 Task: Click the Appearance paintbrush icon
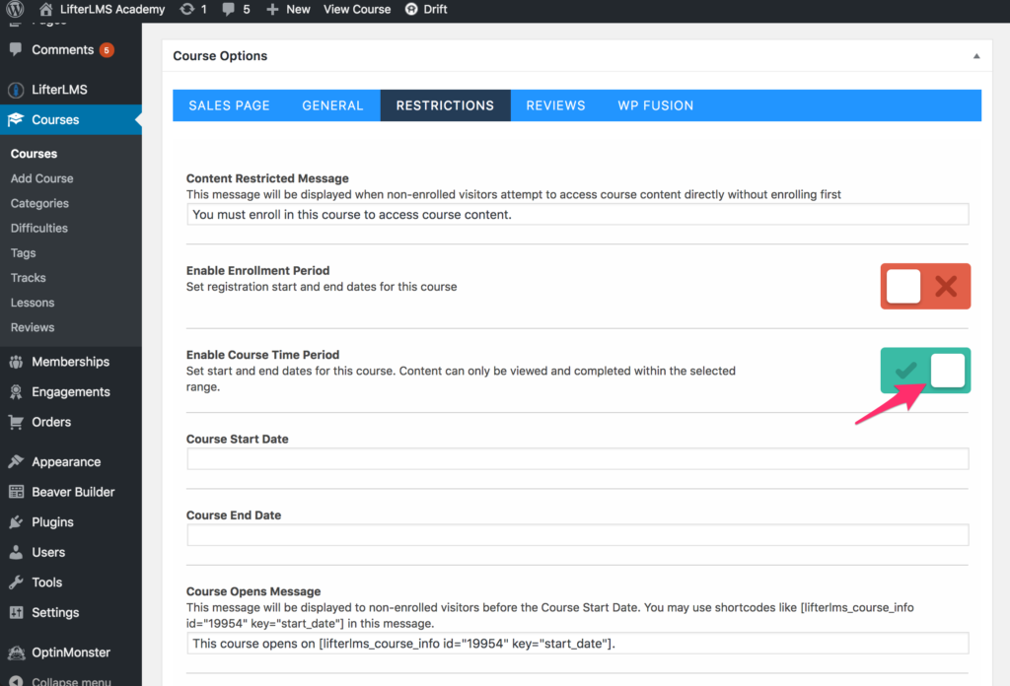tap(16, 461)
